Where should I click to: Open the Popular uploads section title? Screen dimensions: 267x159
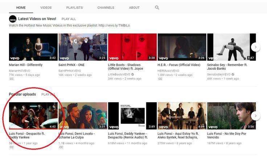click(x=22, y=94)
